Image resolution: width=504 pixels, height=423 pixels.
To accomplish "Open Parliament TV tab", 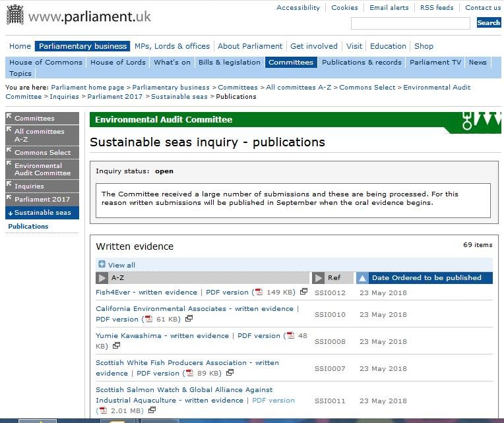I will 435,62.
